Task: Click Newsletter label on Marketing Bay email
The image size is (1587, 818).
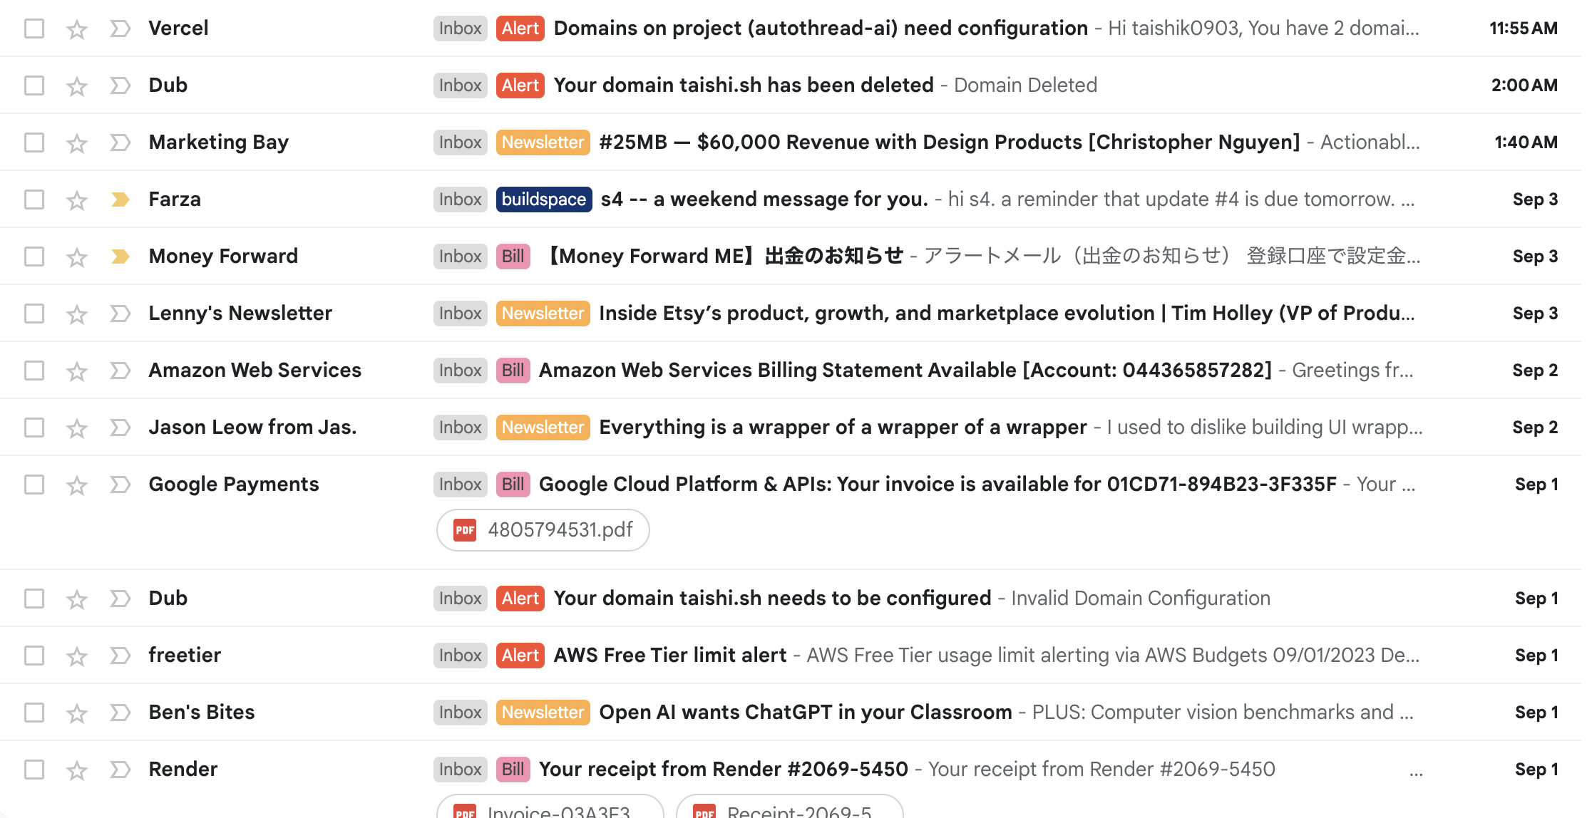Action: point(543,143)
